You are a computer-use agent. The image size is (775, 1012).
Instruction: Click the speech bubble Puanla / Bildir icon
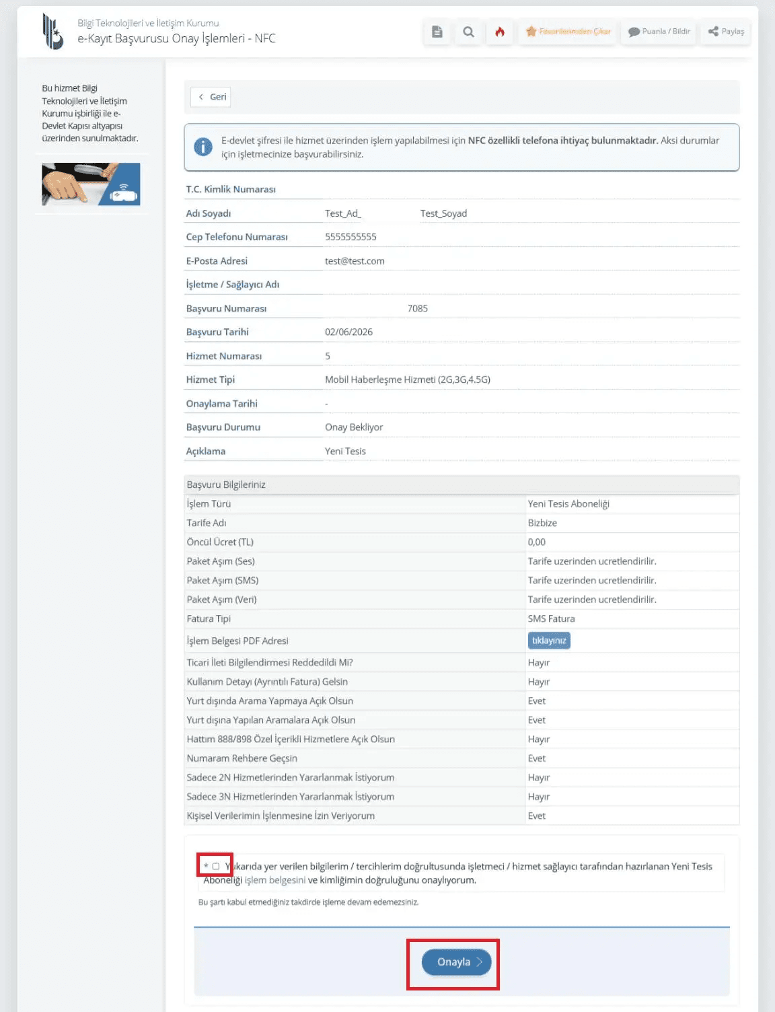pos(634,32)
